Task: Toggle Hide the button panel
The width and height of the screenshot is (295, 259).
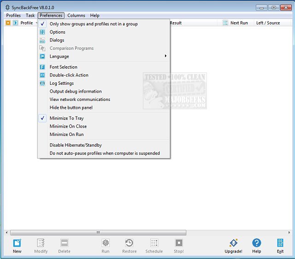Action: tap(104, 107)
